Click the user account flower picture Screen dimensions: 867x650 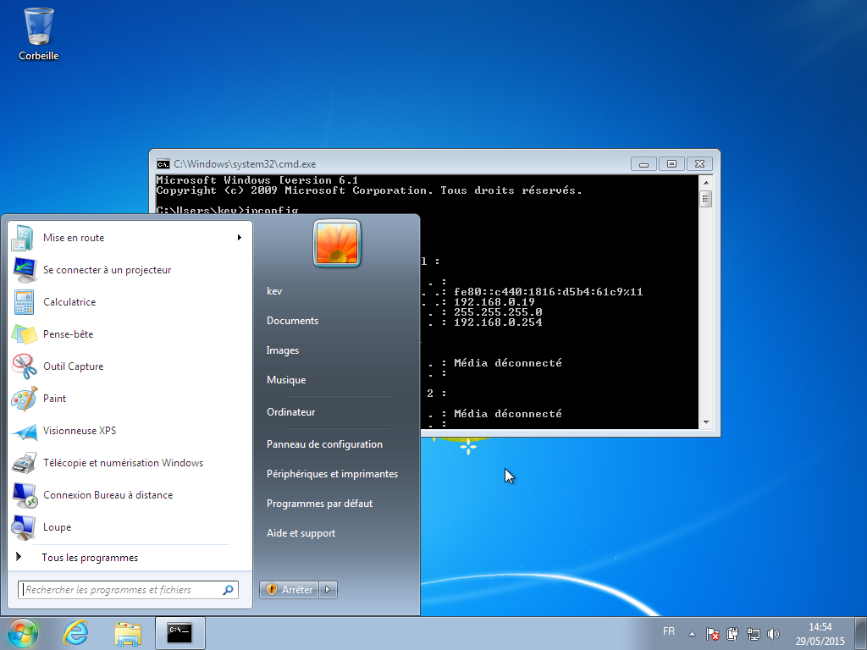pyautogui.click(x=337, y=243)
